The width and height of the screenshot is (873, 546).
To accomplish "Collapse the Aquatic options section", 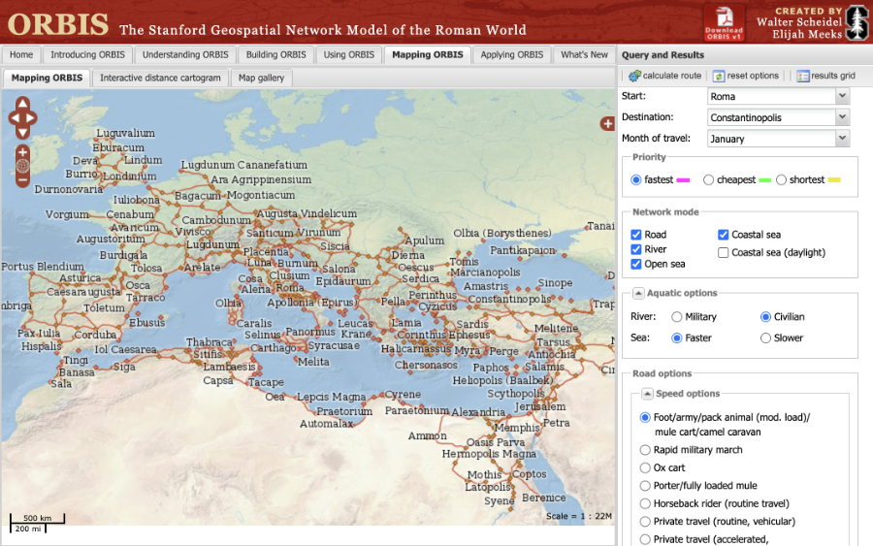I will click(x=639, y=294).
